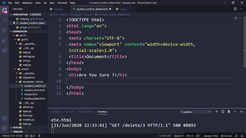Kill terminal with trash icon
The height and width of the screenshot is (138, 246).
(x=229, y=112)
